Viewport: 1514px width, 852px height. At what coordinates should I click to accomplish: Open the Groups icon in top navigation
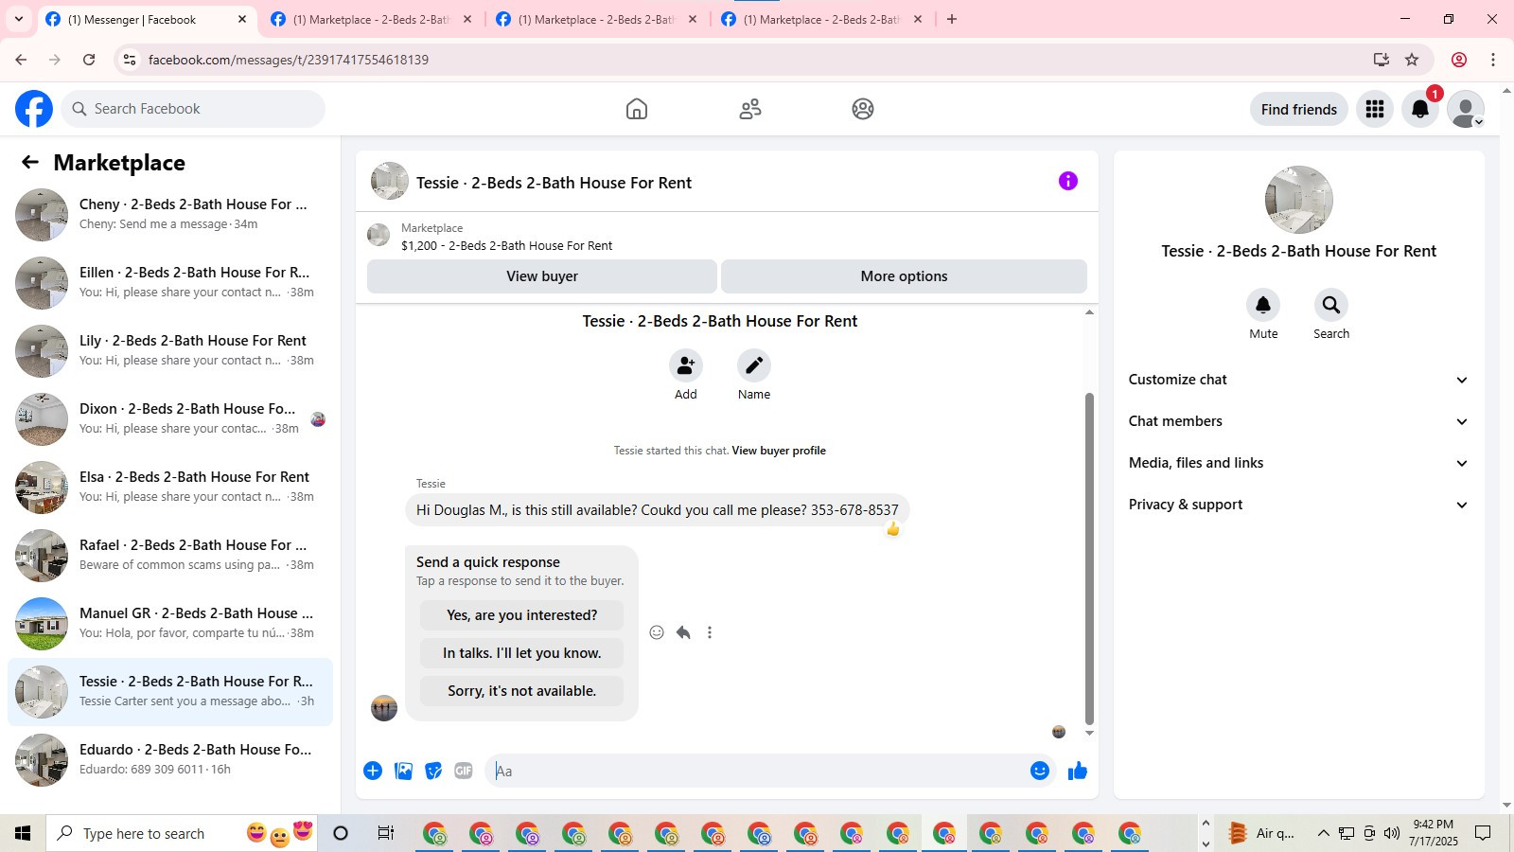point(863,109)
